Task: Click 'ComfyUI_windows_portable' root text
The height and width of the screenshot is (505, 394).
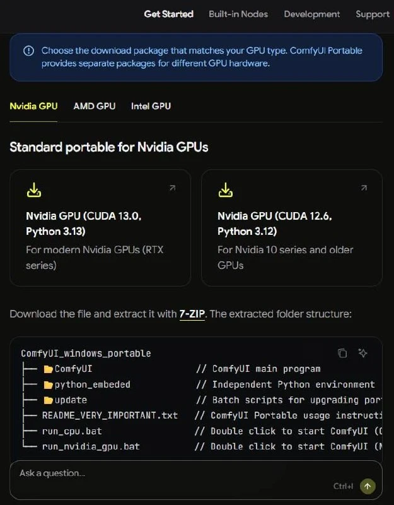Action: pos(86,353)
